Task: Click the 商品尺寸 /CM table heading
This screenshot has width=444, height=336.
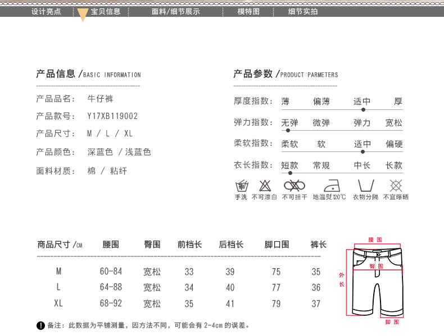Action: tap(60, 245)
